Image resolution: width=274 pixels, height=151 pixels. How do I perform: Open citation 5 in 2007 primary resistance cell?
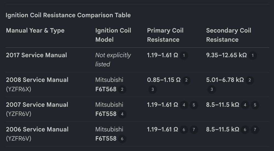pos(194,105)
